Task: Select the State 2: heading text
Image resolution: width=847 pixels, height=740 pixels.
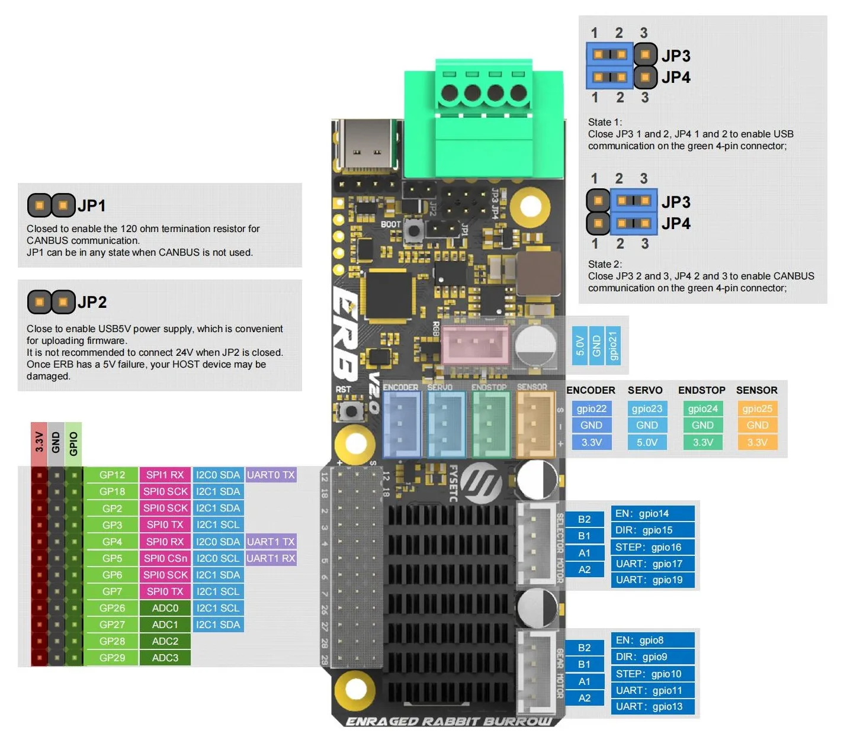Action: click(x=605, y=264)
